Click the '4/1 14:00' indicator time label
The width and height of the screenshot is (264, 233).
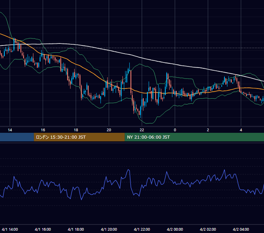click(10, 230)
